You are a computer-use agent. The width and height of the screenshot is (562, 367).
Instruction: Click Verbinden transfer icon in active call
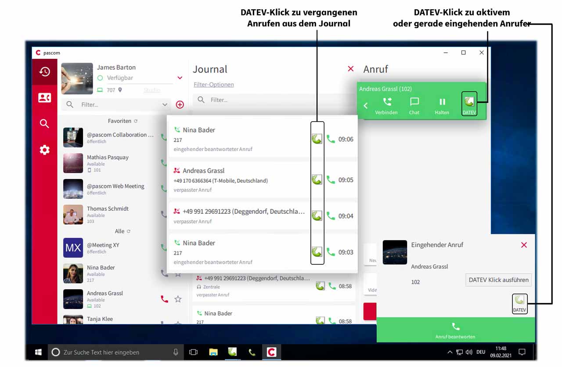pos(386,106)
